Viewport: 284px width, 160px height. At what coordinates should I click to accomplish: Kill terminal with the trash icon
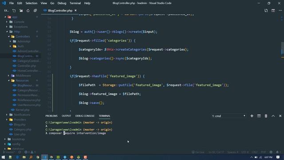(x=266, y=116)
